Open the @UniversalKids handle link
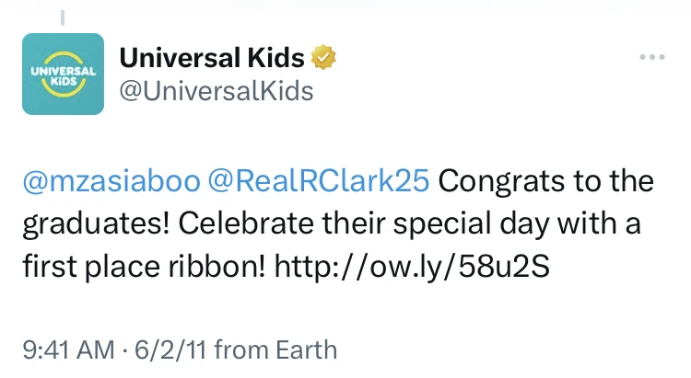This screenshot has height=378, width=691. point(217,91)
